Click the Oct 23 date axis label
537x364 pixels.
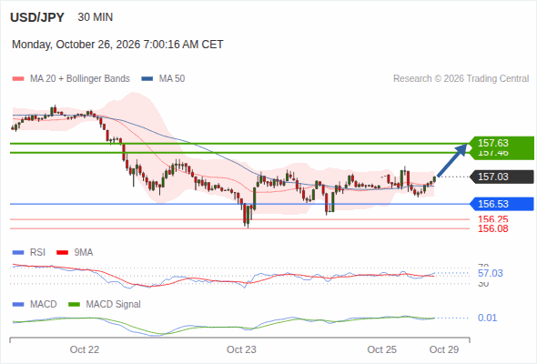(241, 349)
